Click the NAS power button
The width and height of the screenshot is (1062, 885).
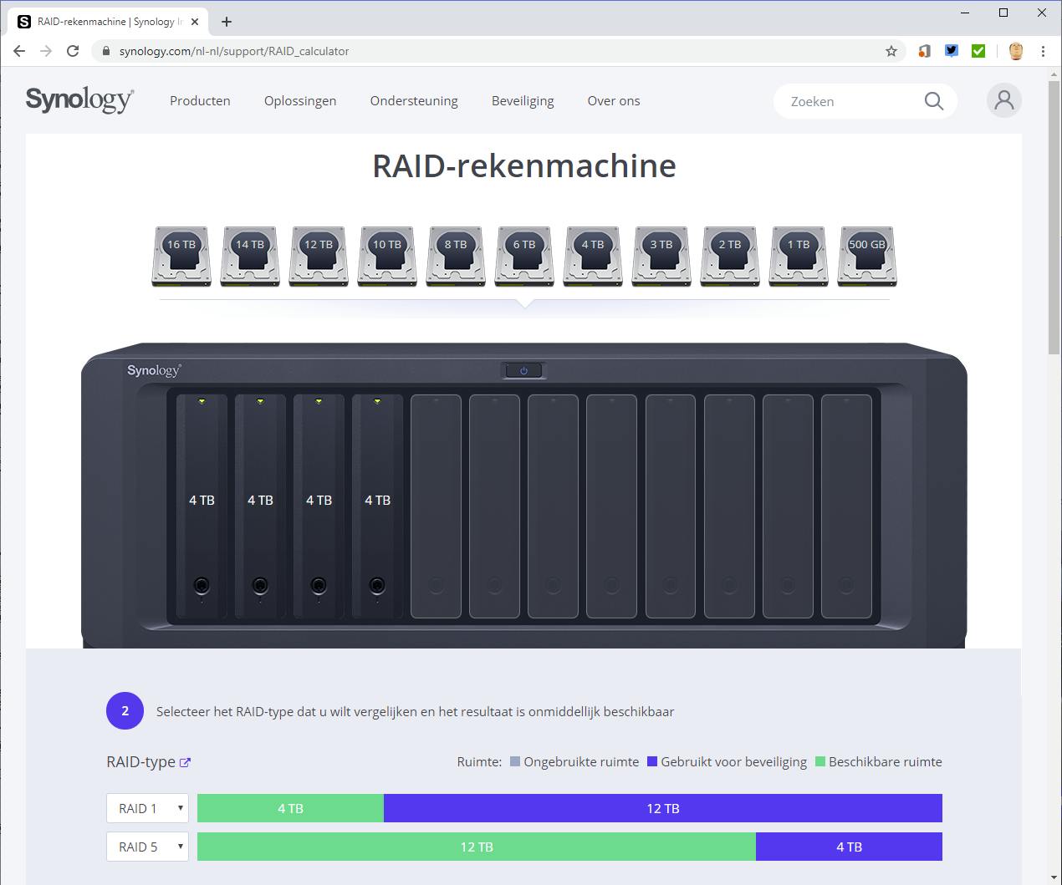pos(523,370)
